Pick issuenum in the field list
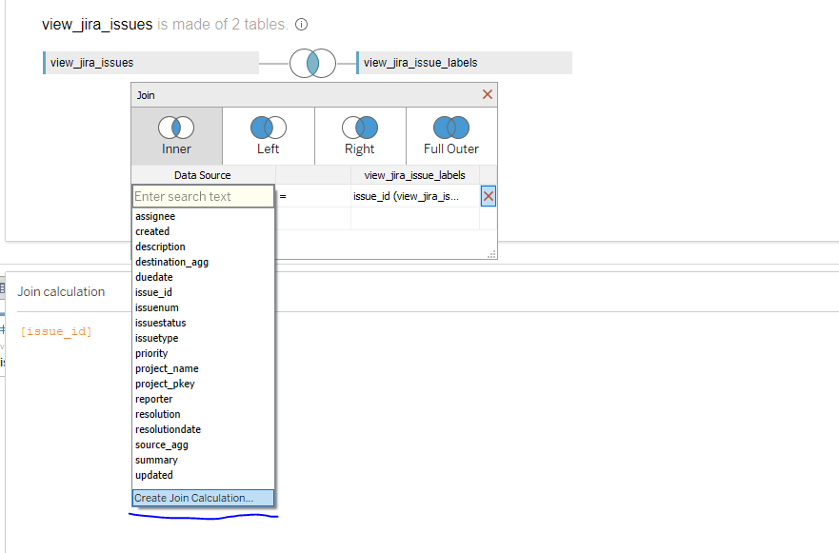 coord(203,307)
